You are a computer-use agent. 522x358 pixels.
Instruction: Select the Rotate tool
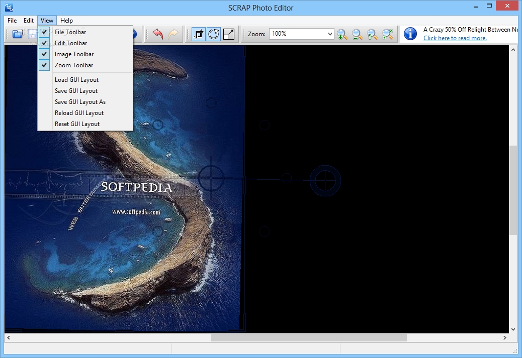coord(214,34)
